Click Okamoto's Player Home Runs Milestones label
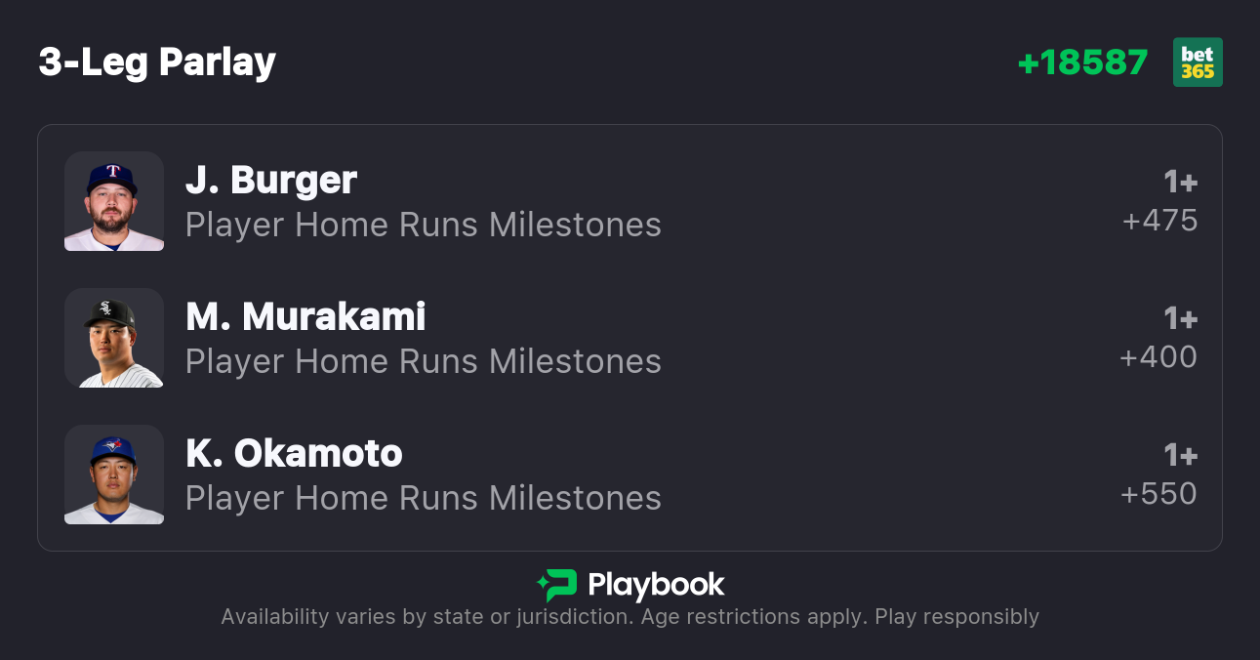 [424, 499]
